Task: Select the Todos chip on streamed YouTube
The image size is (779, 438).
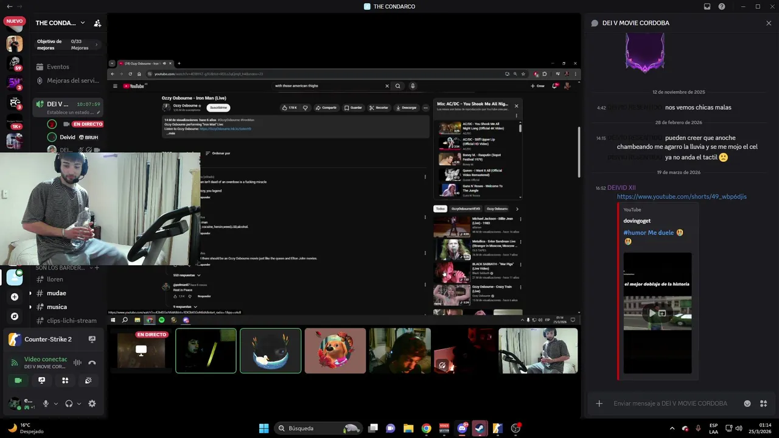Action: pos(439,209)
